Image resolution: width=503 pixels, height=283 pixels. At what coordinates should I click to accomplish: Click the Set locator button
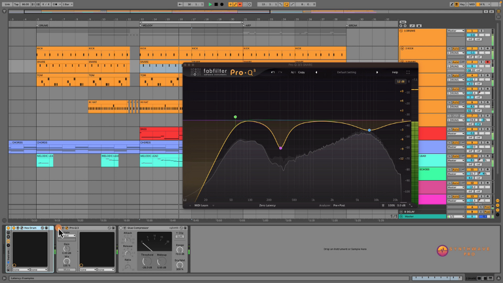403,22
